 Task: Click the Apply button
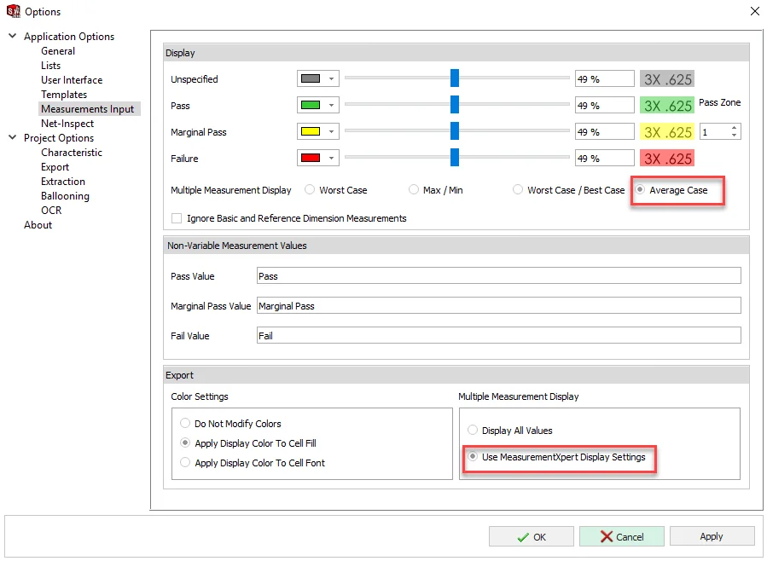pos(712,536)
